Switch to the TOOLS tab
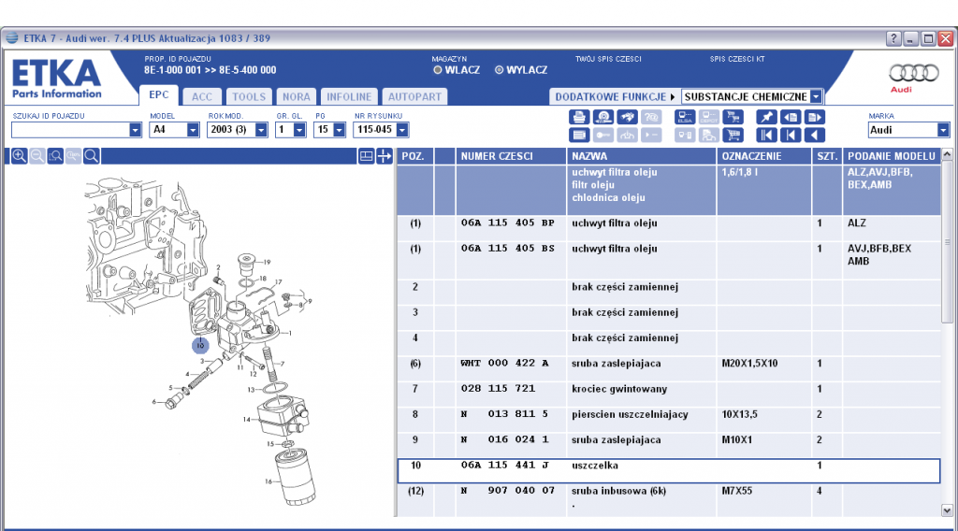Viewport: 958px width, 531px height. click(x=249, y=96)
